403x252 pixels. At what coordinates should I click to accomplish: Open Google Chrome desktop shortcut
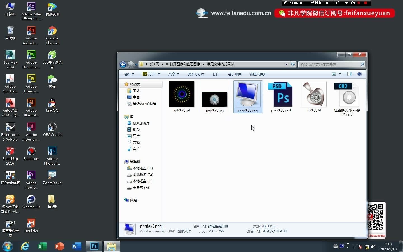click(x=52, y=35)
